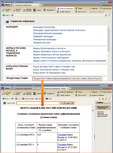
Task: Click Найти with binoculars in document toolbar
Action: [x=49, y=99]
